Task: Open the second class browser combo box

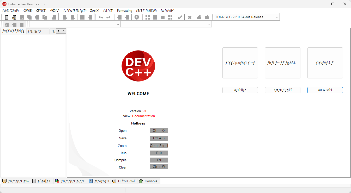Action: (x=209, y=24)
